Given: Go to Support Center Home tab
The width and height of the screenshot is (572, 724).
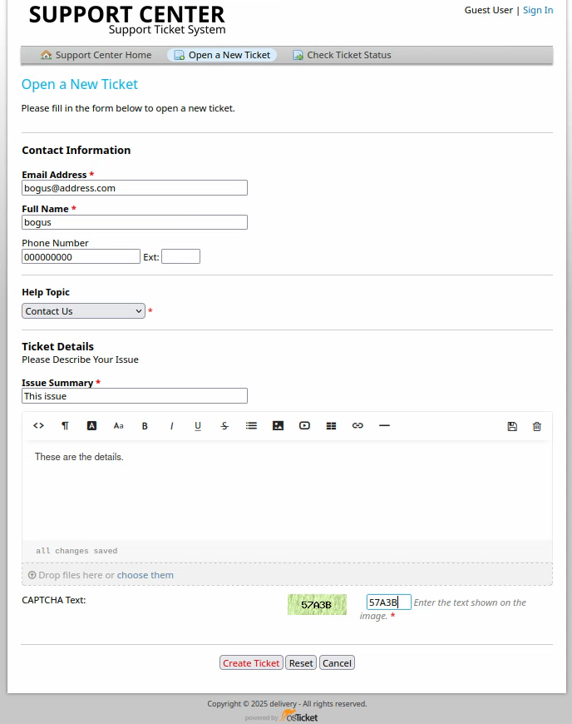Looking at the screenshot, I should [96, 56].
